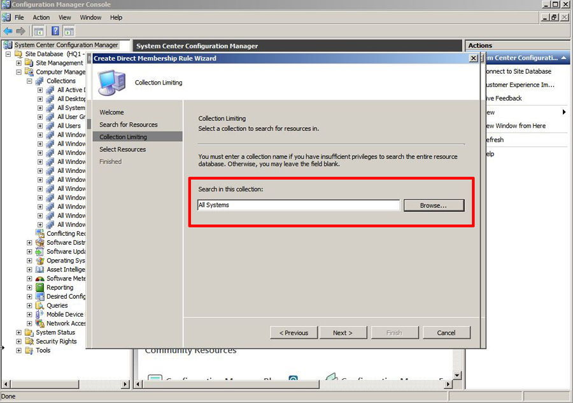Click the wizard computer monitor image
Image resolution: width=573 pixels, height=403 pixels.
[x=111, y=83]
